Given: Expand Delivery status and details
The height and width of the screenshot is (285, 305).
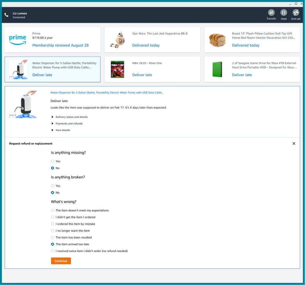Looking at the screenshot, I should coord(71,117).
